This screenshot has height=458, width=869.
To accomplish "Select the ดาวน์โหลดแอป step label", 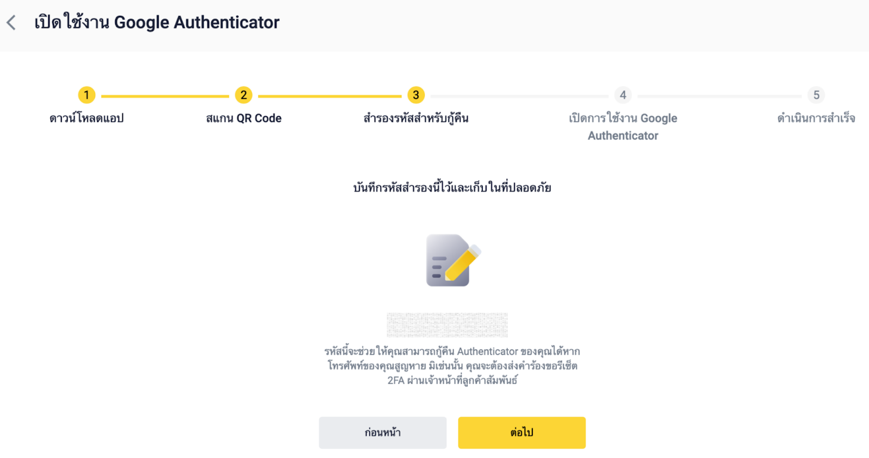I will [x=86, y=118].
